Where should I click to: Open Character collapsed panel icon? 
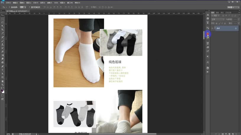pyautogui.click(x=208, y=62)
